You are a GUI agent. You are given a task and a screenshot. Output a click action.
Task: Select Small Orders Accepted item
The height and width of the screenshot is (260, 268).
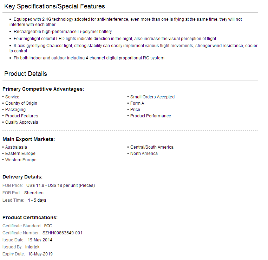click(x=152, y=97)
